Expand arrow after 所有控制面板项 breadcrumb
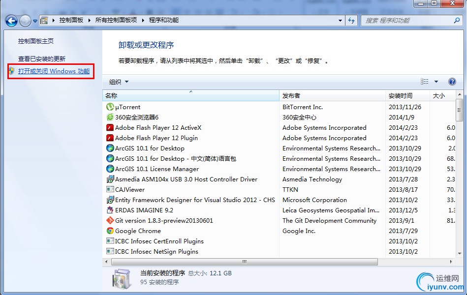The image size is (467, 295). pos(143,20)
